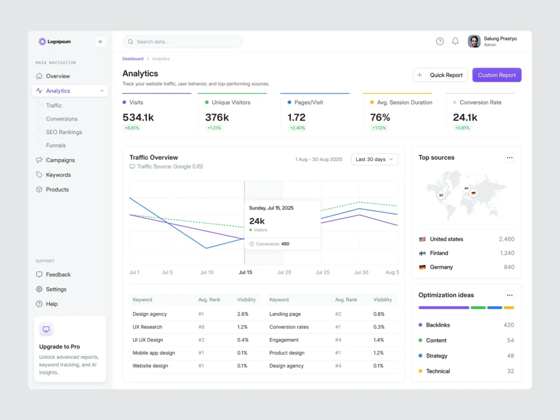The height and width of the screenshot is (420, 560).
Task: Collapse the sidebar with the collapse icon
Action: (x=100, y=42)
